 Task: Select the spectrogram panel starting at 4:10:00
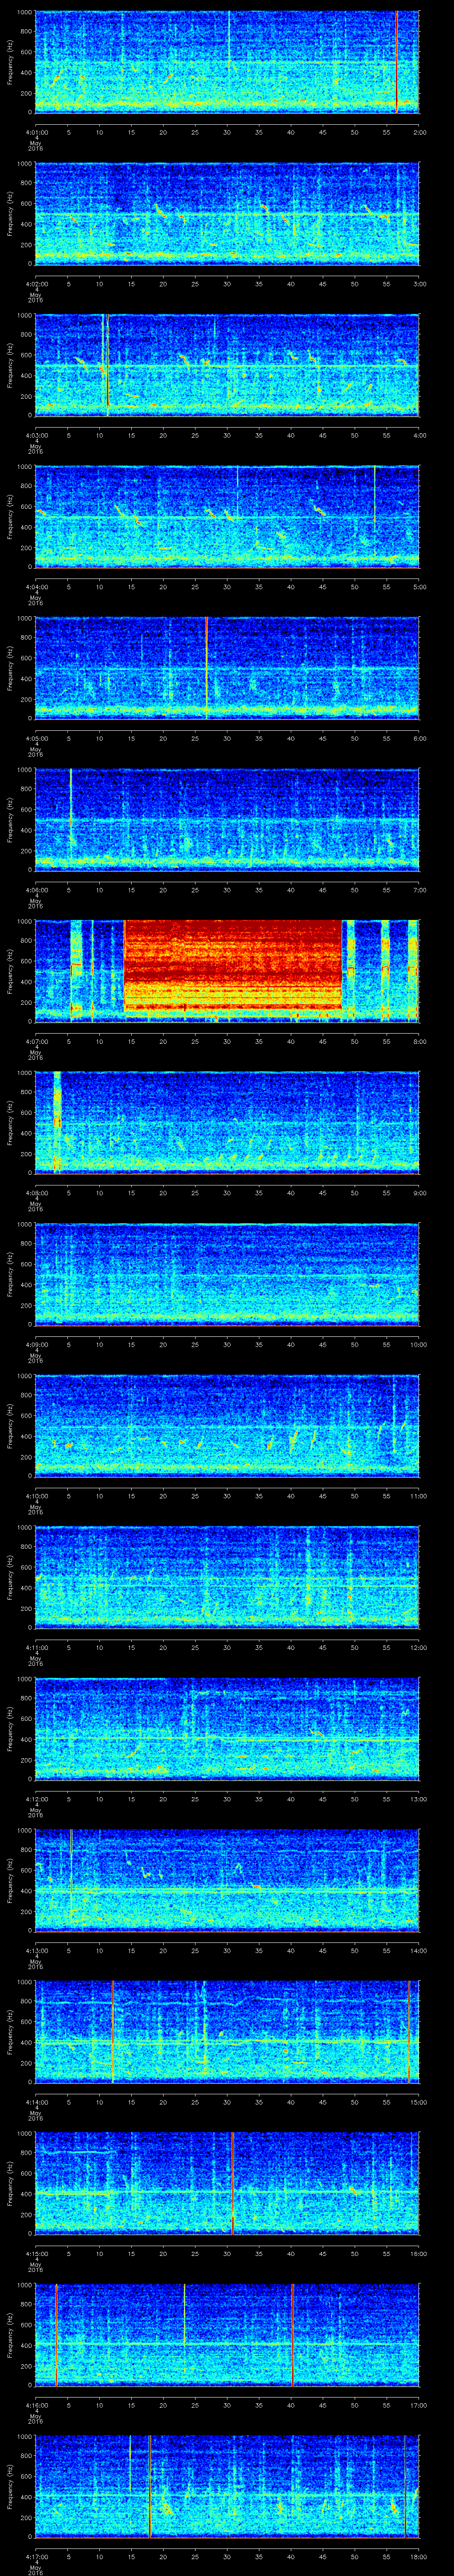click(227, 1425)
